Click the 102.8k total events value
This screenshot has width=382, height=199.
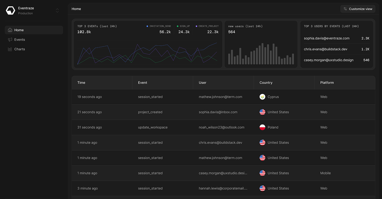(x=84, y=32)
